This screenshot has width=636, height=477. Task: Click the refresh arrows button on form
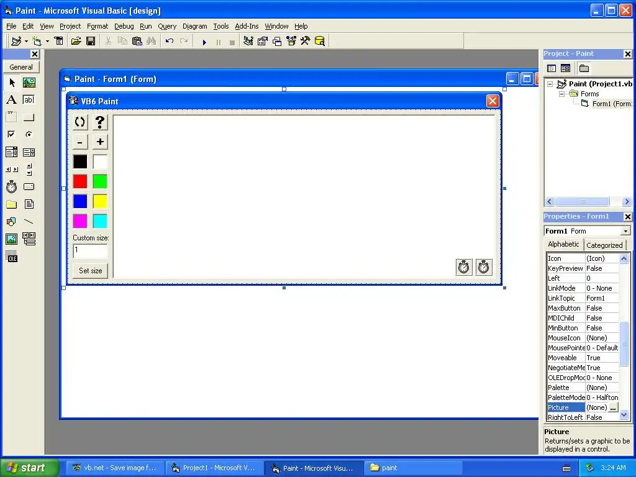click(80, 122)
